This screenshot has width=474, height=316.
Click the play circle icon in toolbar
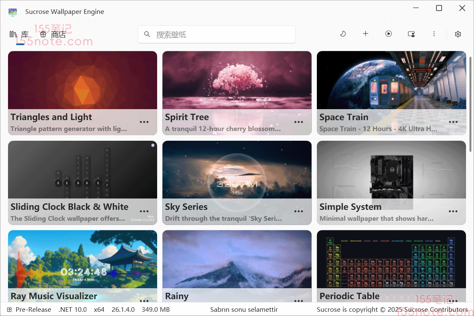click(388, 34)
